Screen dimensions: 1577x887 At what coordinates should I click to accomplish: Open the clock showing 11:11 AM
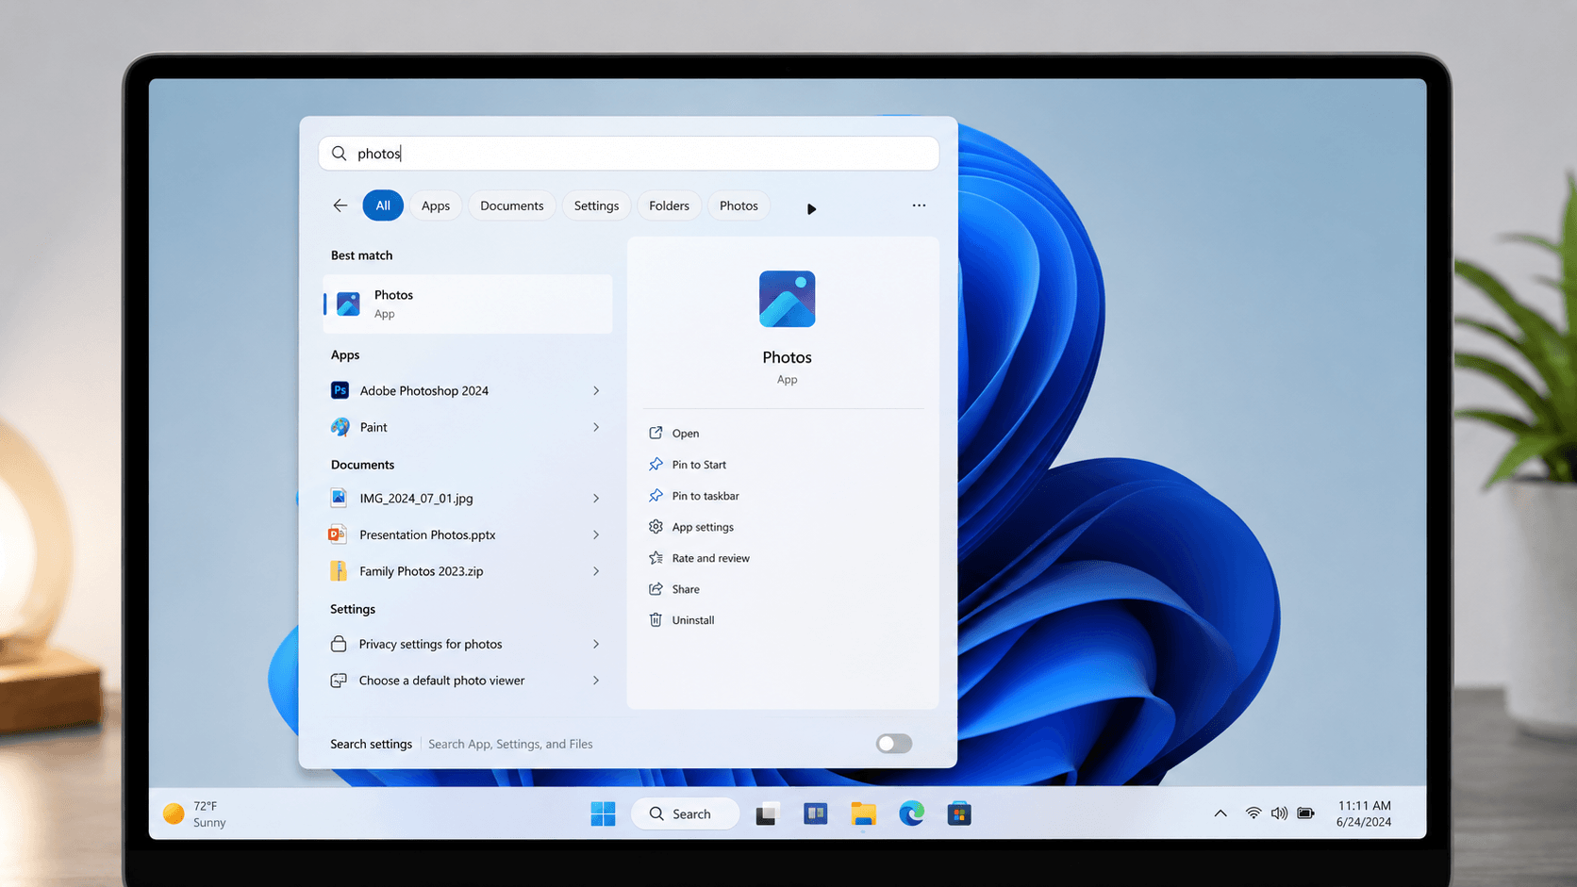click(1364, 813)
